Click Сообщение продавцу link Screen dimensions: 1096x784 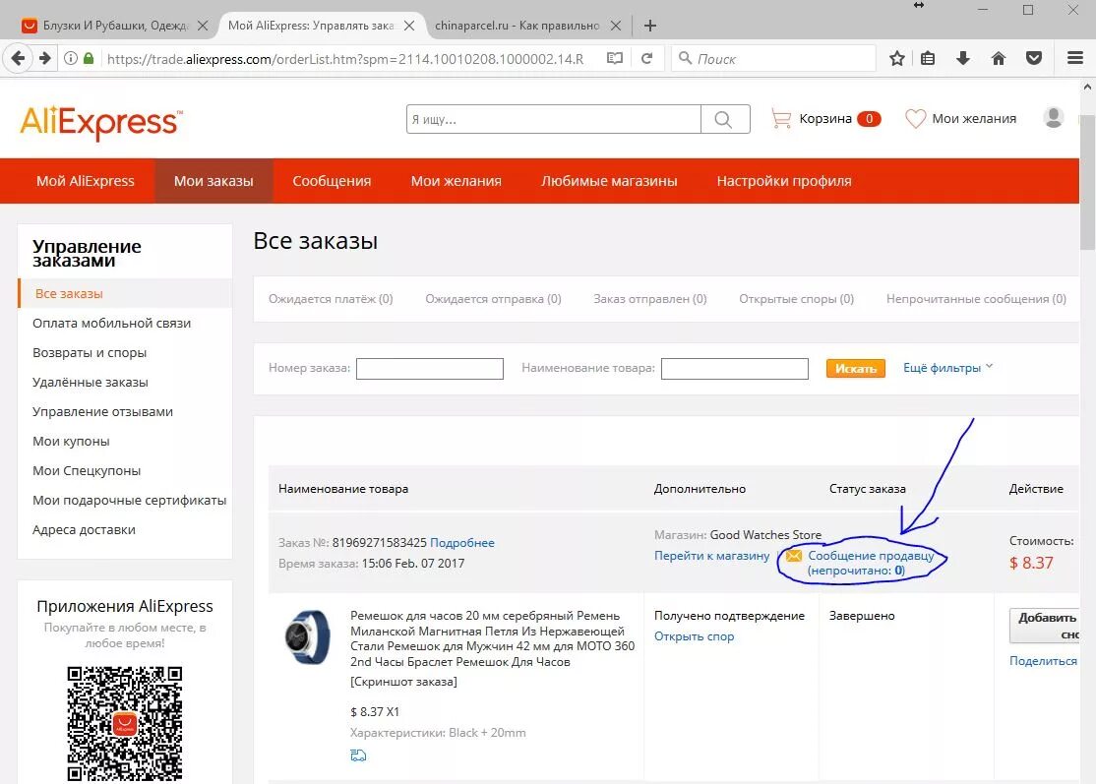(x=871, y=564)
